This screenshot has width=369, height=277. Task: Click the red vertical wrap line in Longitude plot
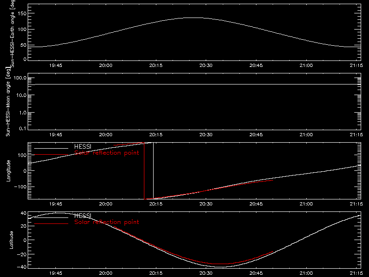144,171
